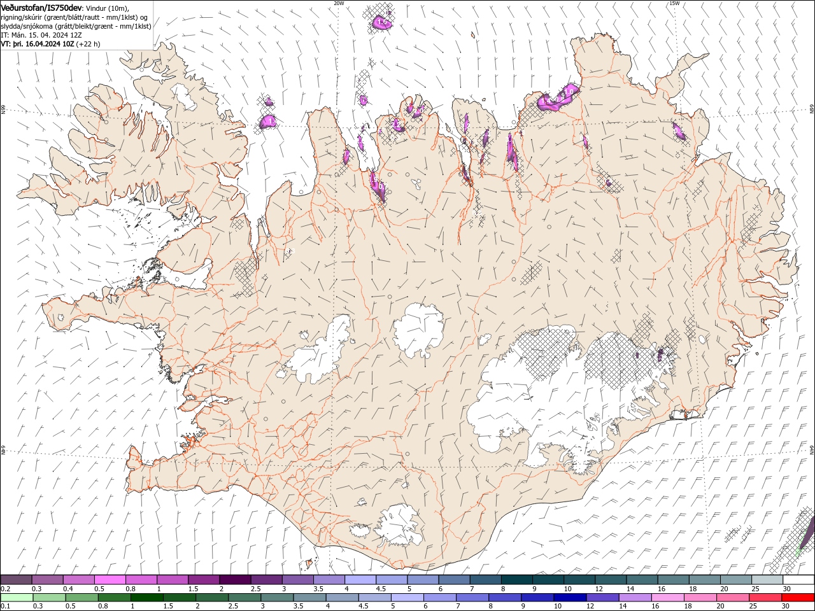Select the pink 20 rain scale swatch
Viewport: 815px width, 611px height.
[733, 598]
